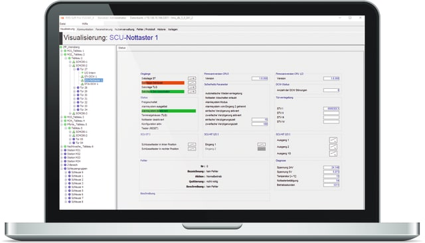Screen dimensions: 425x243
Task: Select Tür 30 in the tree
Action: pyautogui.click(x=84, y=95)
